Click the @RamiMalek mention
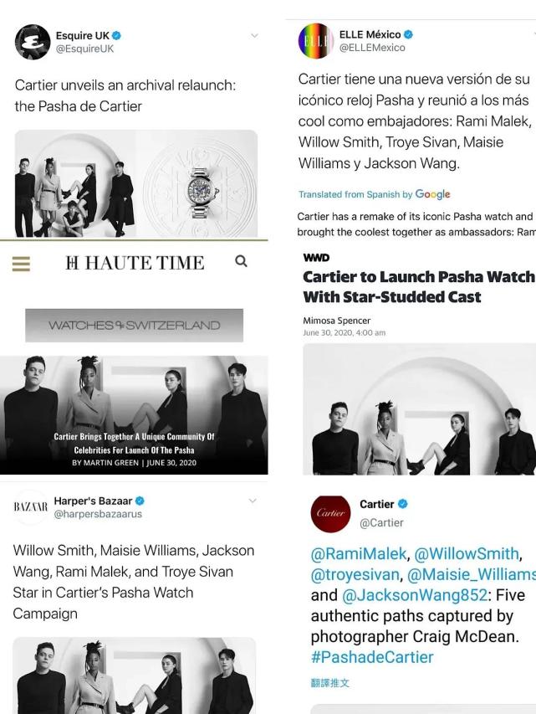The image size is (536, 714). point(359,553)
